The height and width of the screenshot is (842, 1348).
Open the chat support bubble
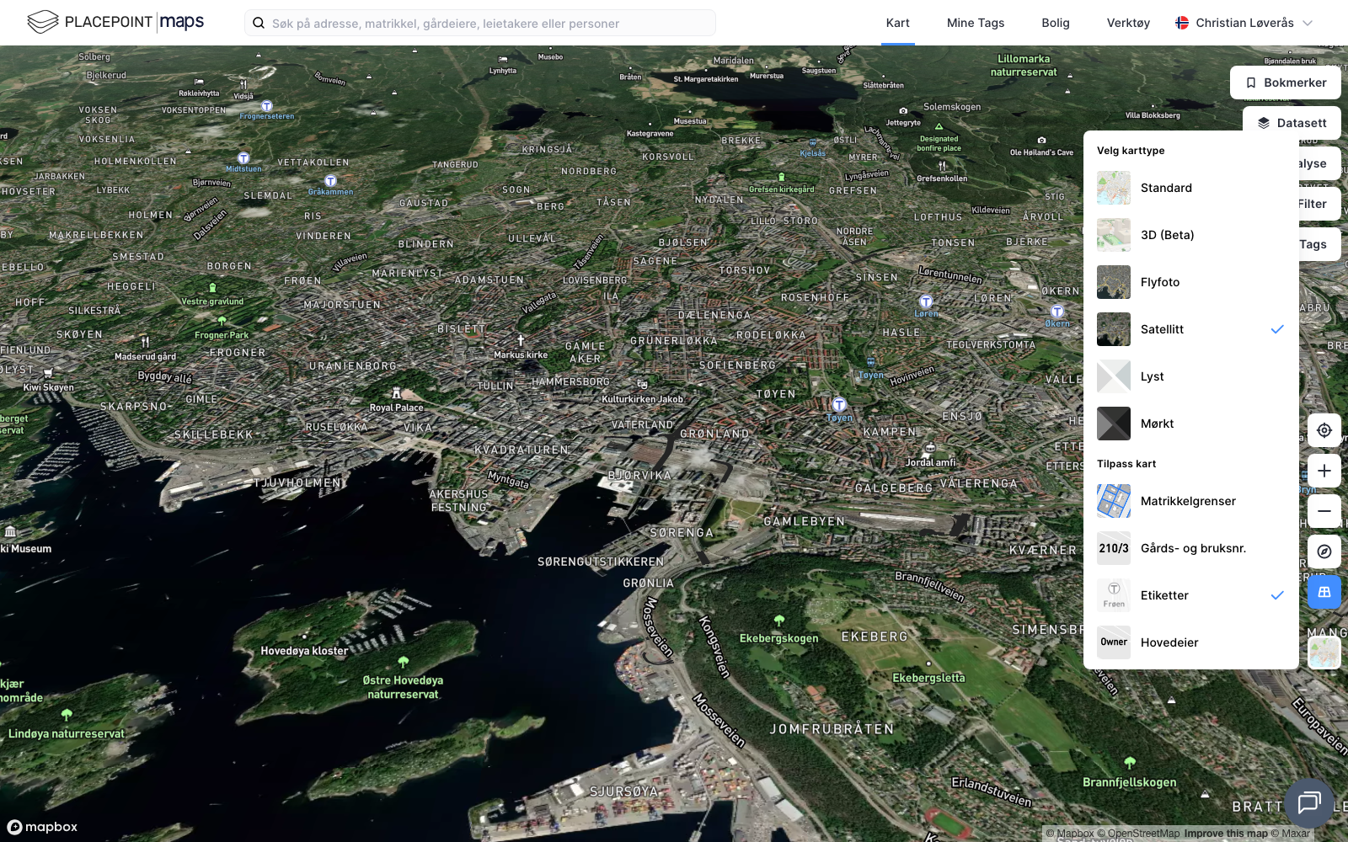tap(1309, 803)
